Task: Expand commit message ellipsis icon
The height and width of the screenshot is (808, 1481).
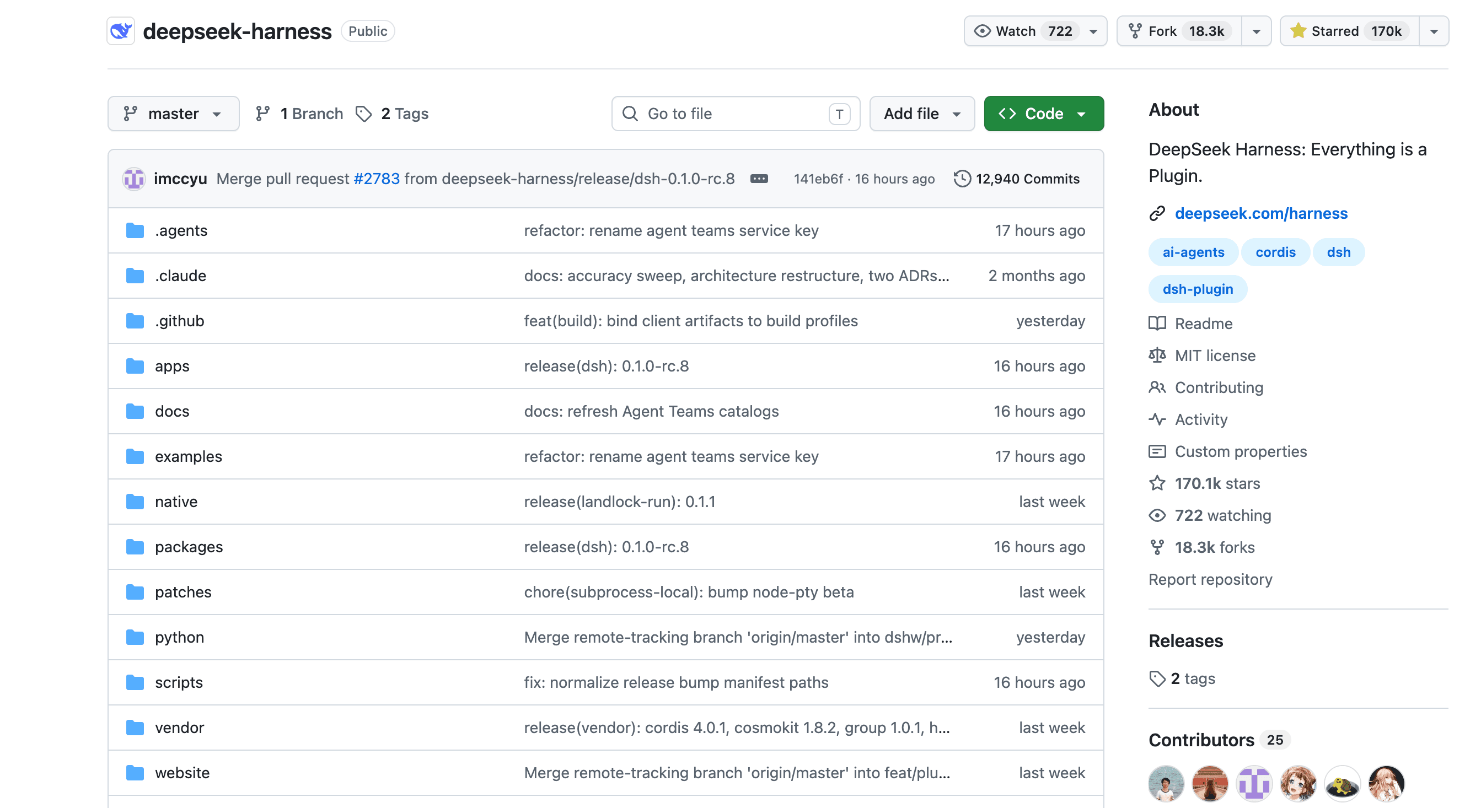Action: (x=759, y=179)
